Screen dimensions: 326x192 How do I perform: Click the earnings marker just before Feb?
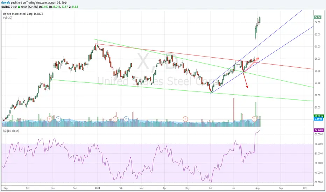click(115, 119)
